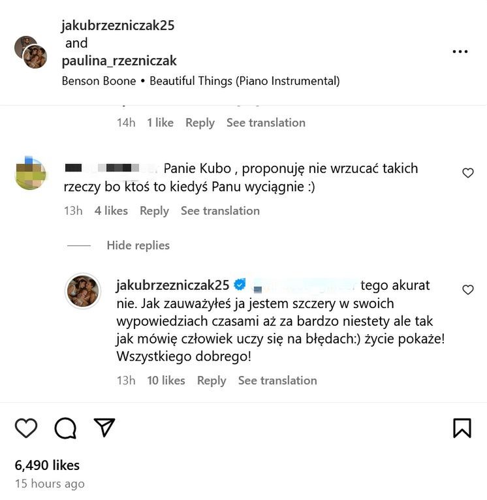Reply to jakubrzezniczak25's comment
Viewport: 487px width, 500px height.
[x=212, y=381]
